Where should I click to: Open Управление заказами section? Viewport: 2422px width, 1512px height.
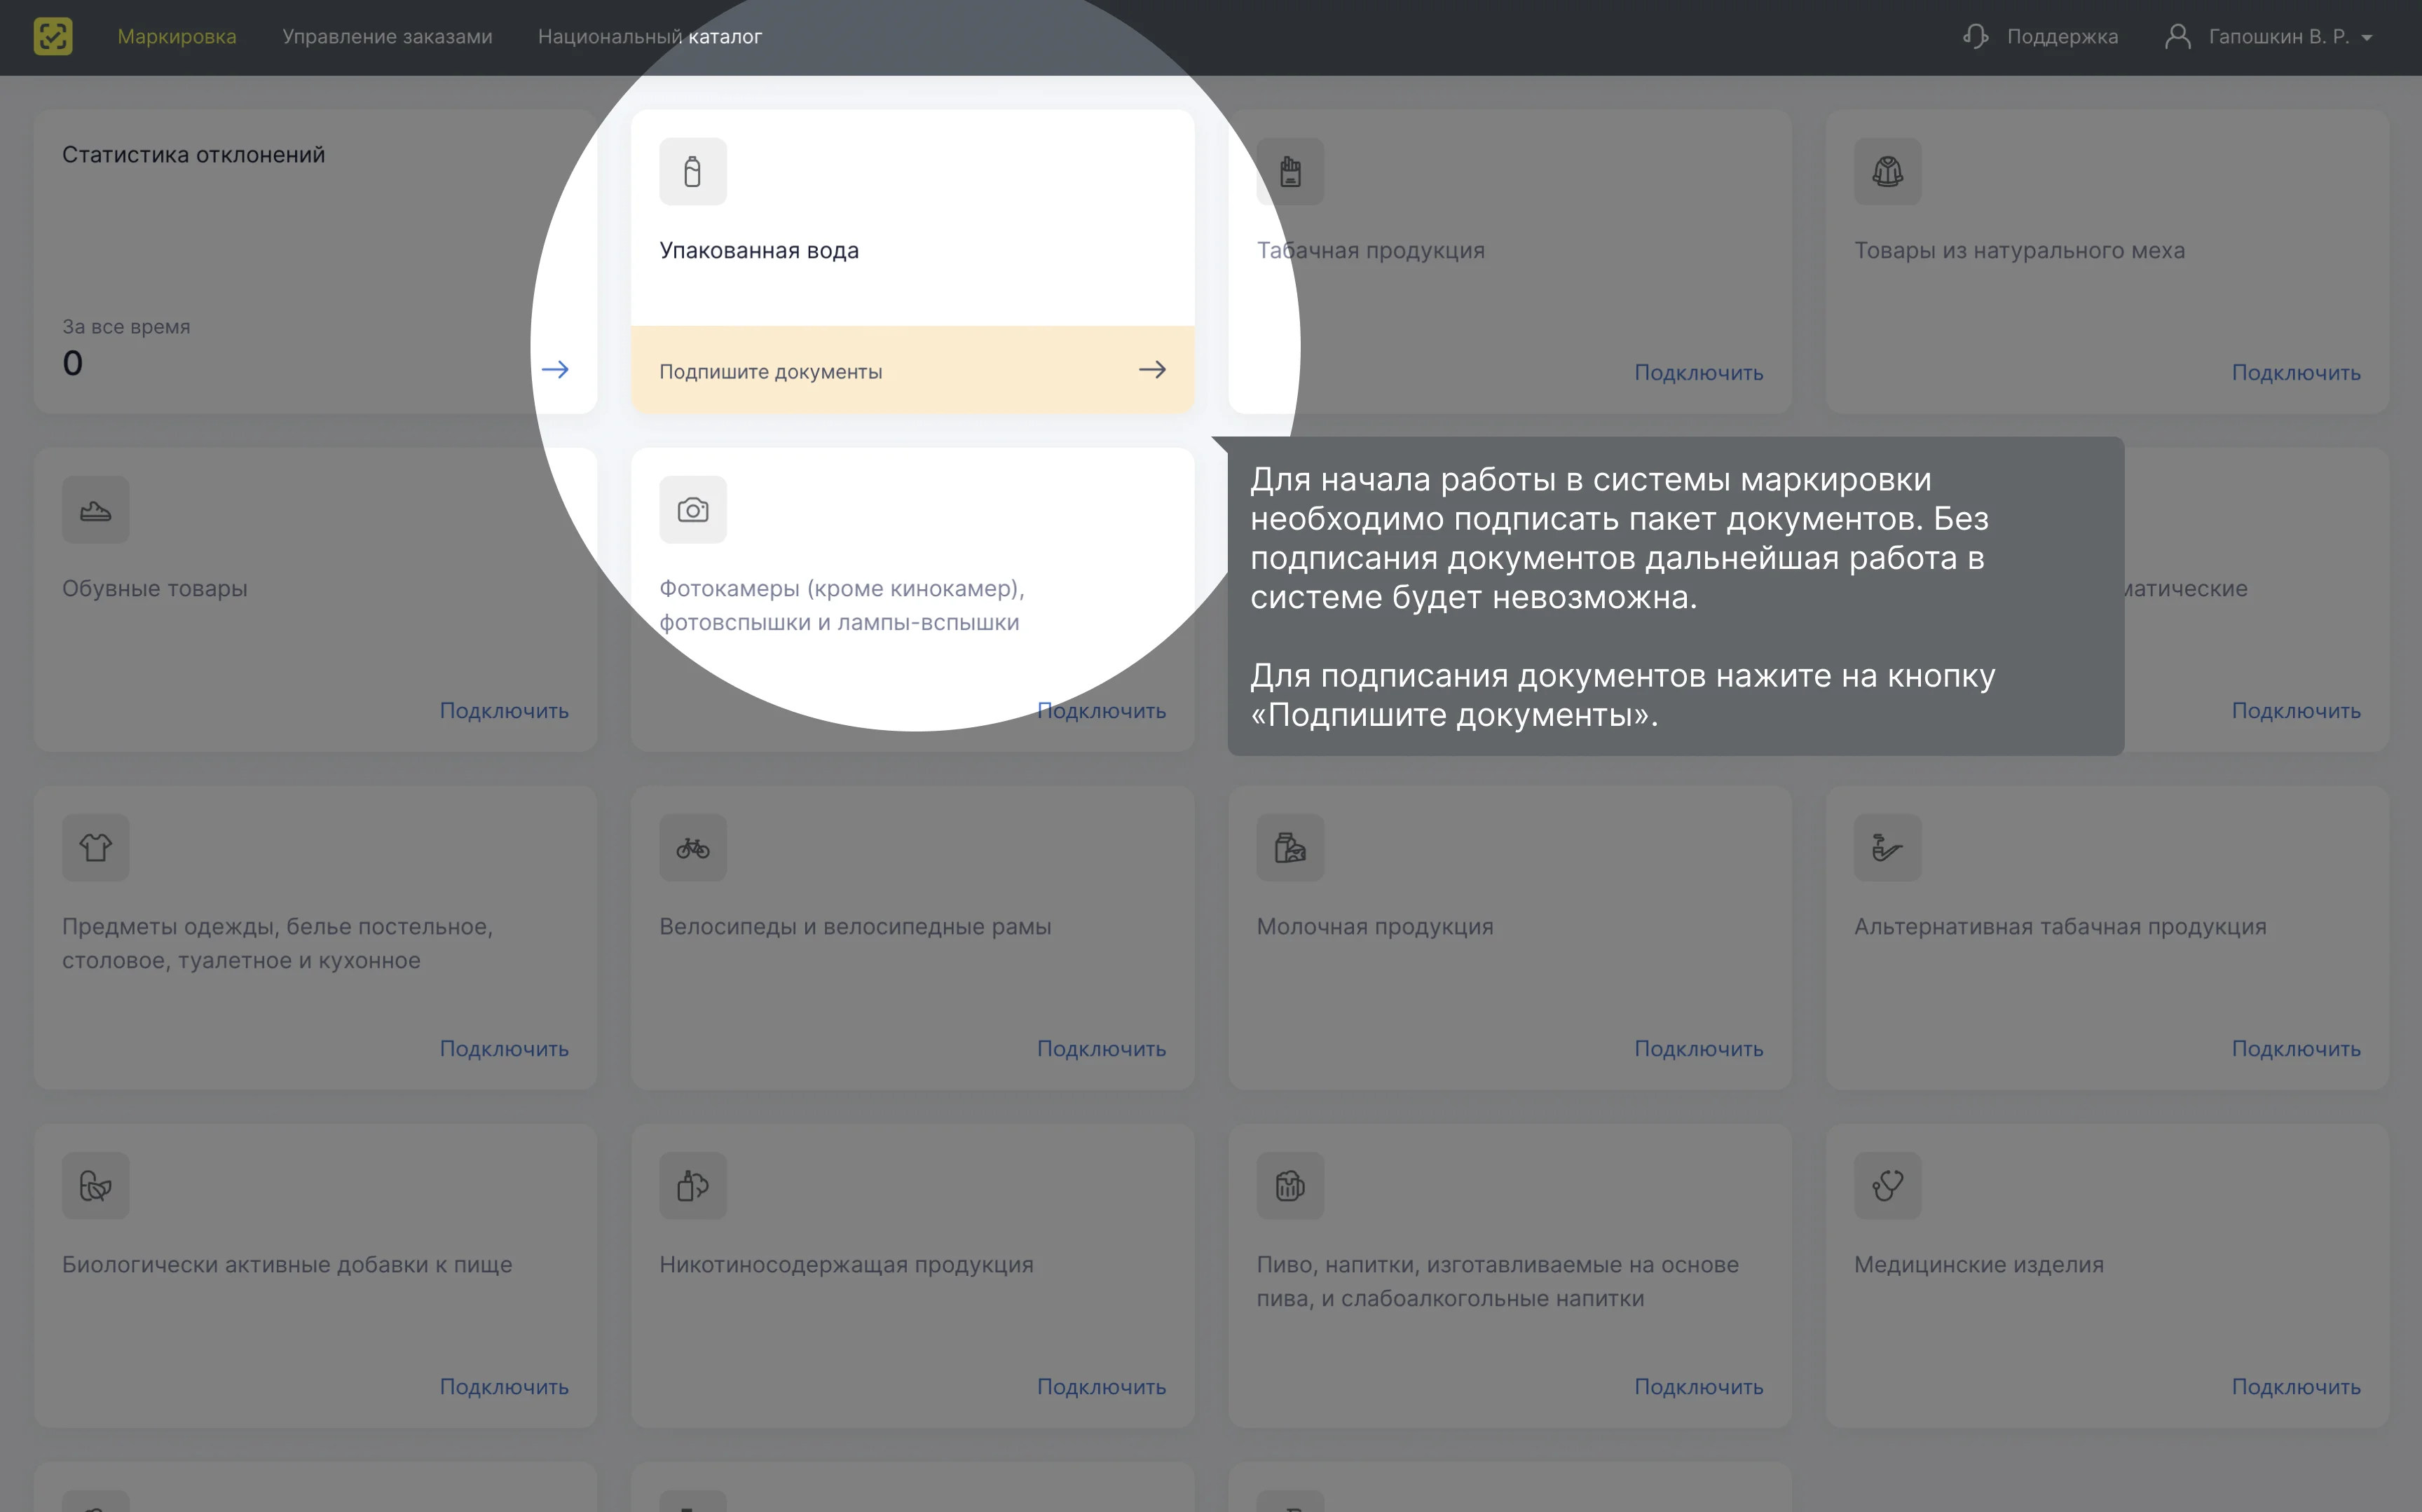click(387, 37)
